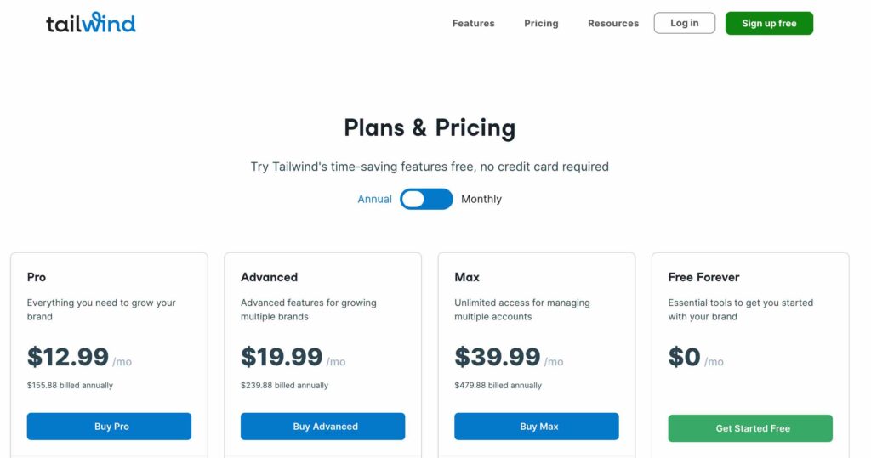Click the $39.99 Max price
The width and height of the screenshot is (871, 458).
point(497,356)
